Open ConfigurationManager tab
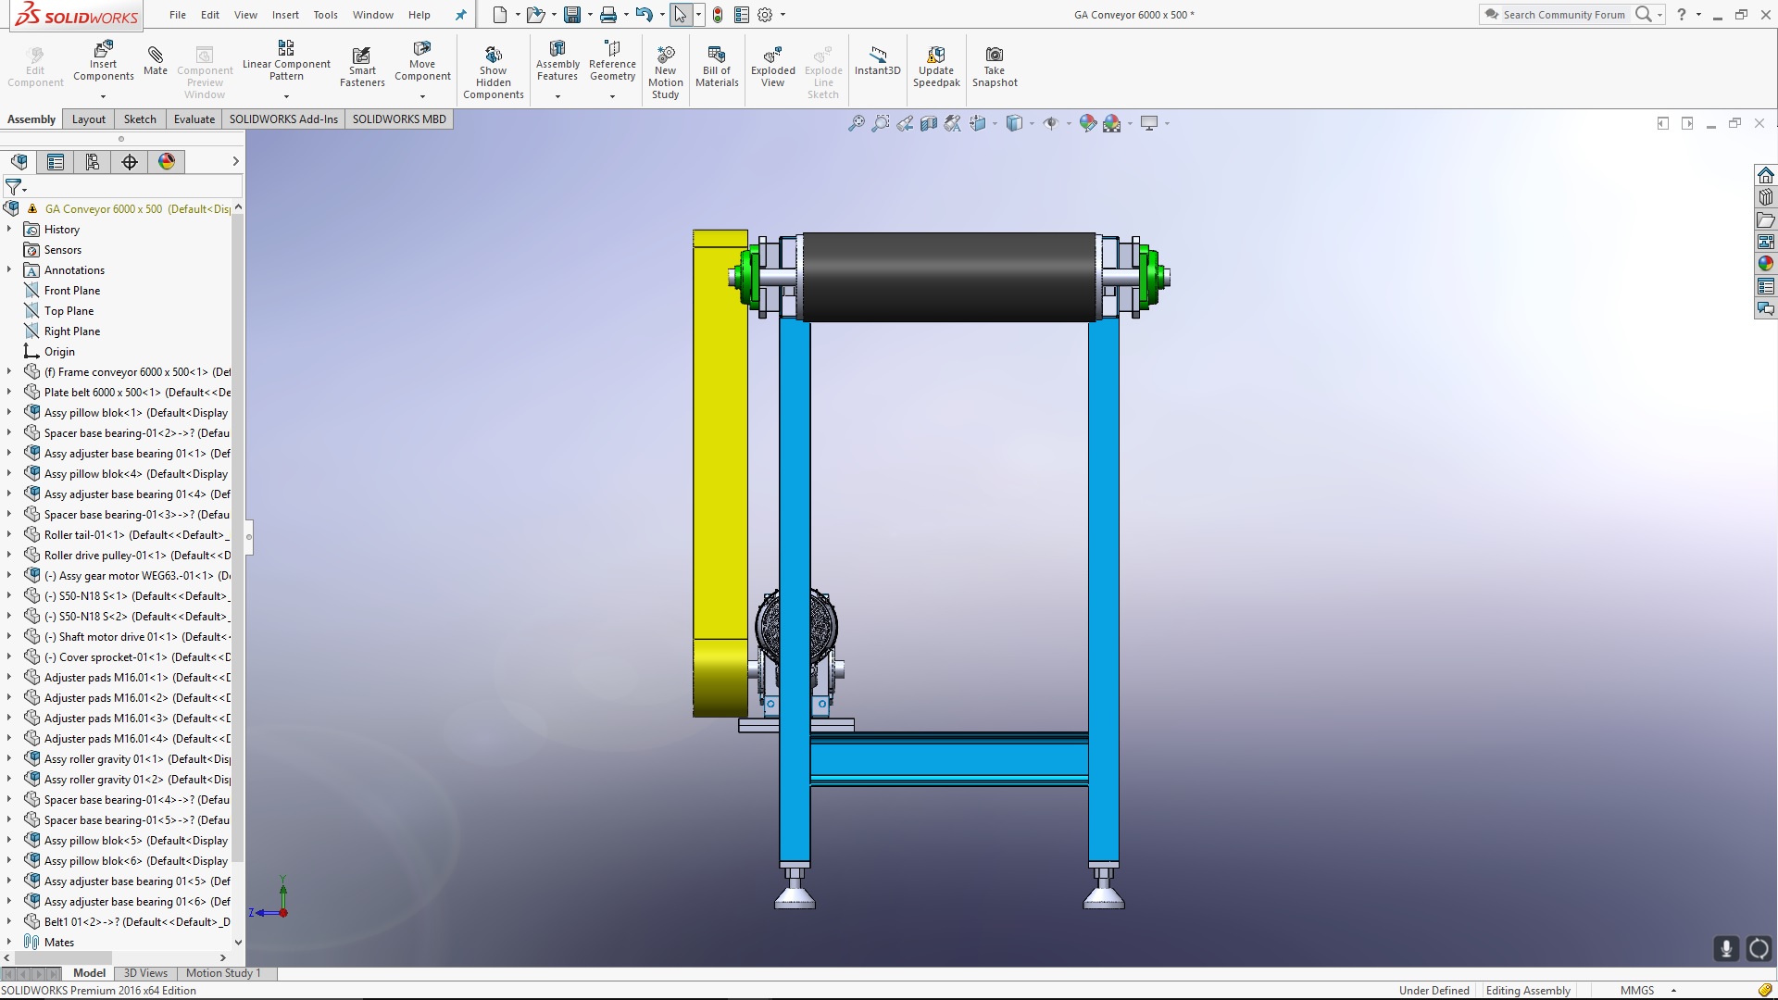The image size is (1778, 1000). (x=93, y=162)
